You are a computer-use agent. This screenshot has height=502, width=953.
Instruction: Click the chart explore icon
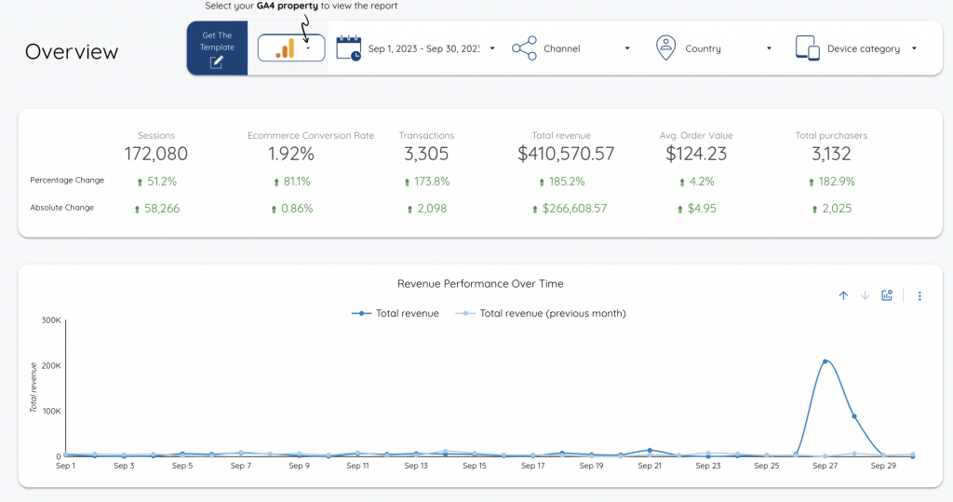coord(887,296)
